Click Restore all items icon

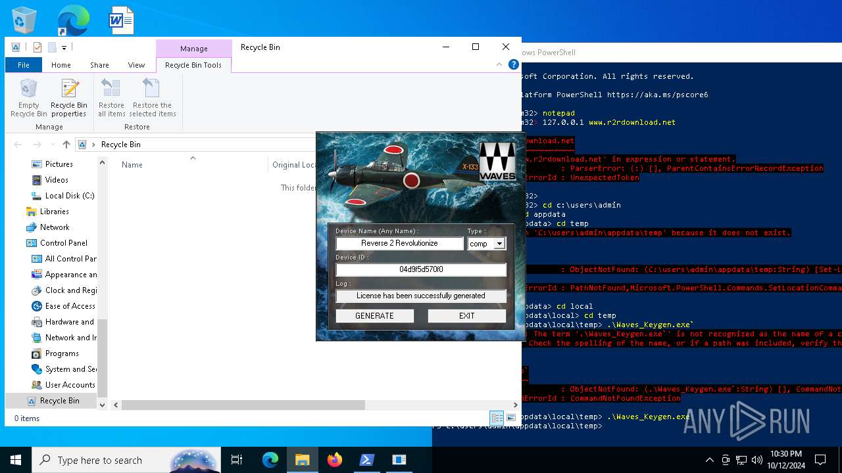[111, 97]
